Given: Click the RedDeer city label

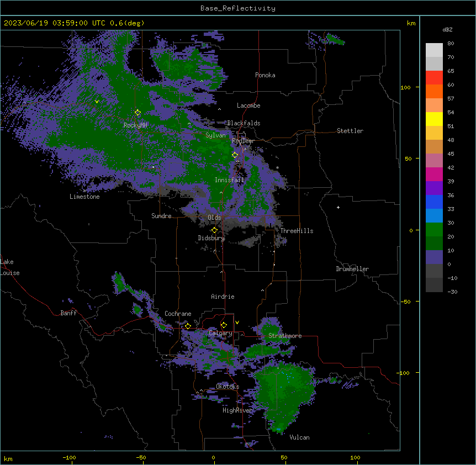Looking at the screenshot, I should (243, 141).
